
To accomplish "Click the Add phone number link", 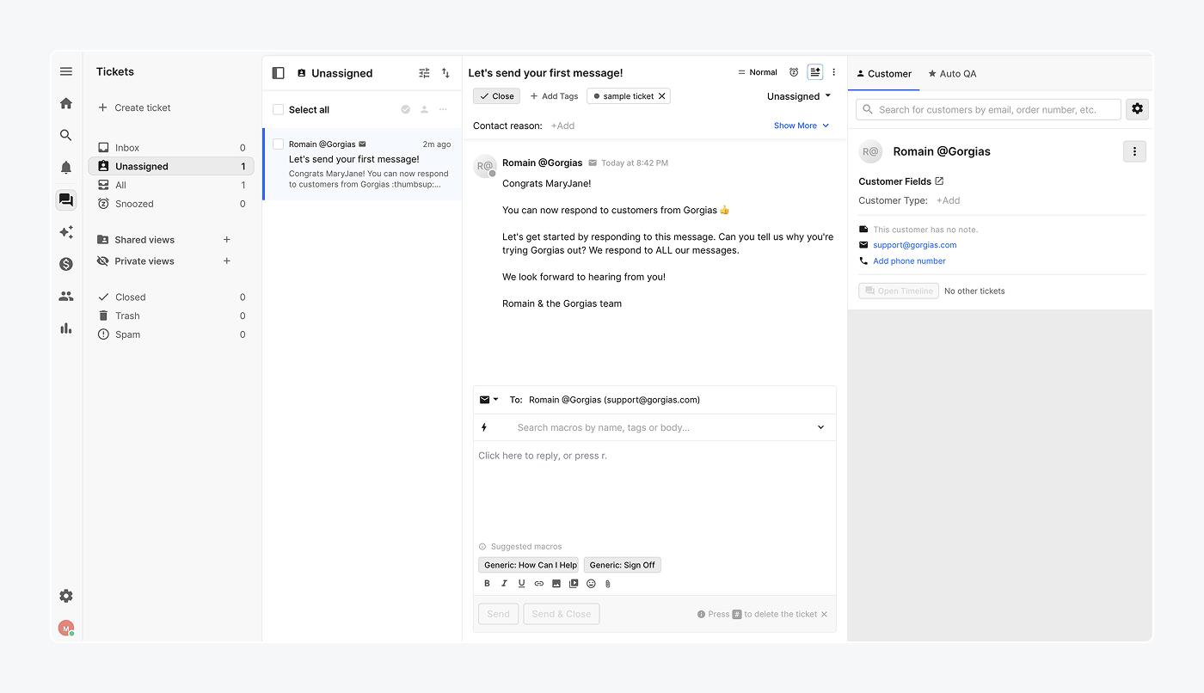I will [909, 261].
